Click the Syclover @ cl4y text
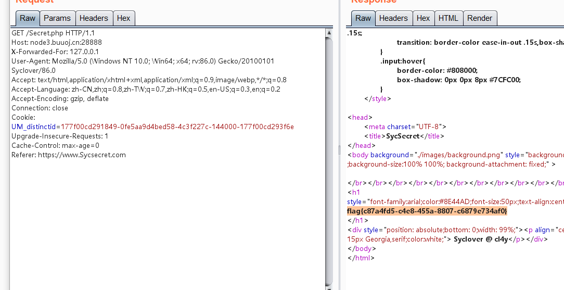 (x=481, y=239)
